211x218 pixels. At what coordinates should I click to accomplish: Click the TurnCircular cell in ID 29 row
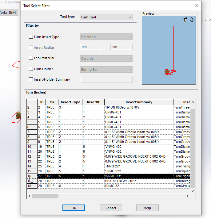point(182,186)
